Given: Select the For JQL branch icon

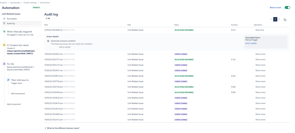Looking at the screenshot, I should click(x=4, y=64).
